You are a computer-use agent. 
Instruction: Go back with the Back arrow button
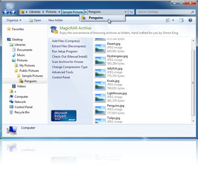(x=6, y=12)
